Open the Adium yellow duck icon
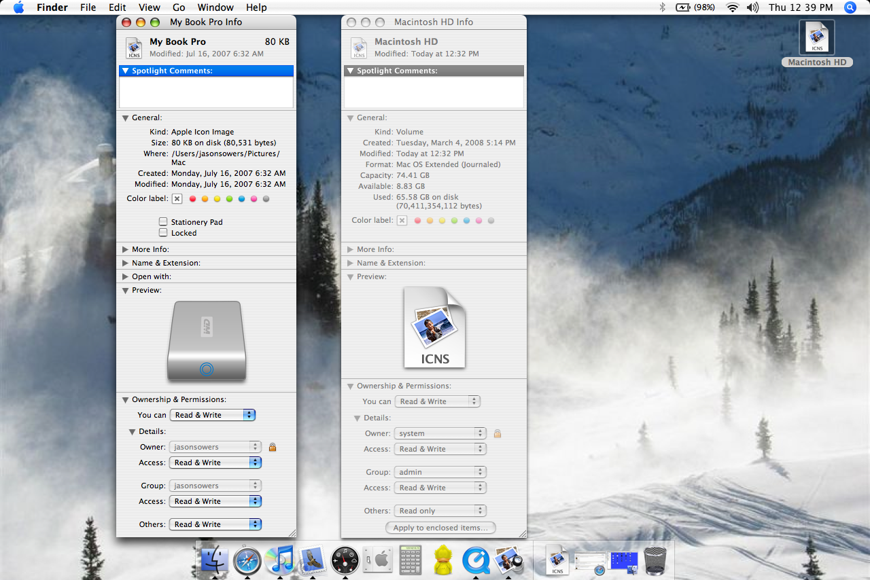This screenshot has height=580, width=870. [443, 560]
